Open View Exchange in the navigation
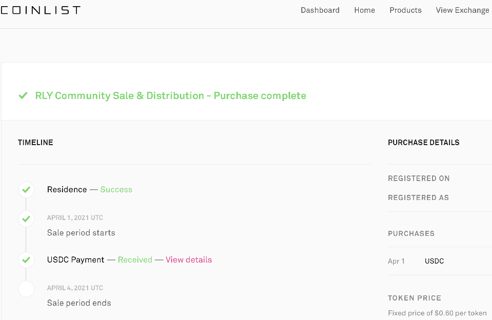 (462, 10)
